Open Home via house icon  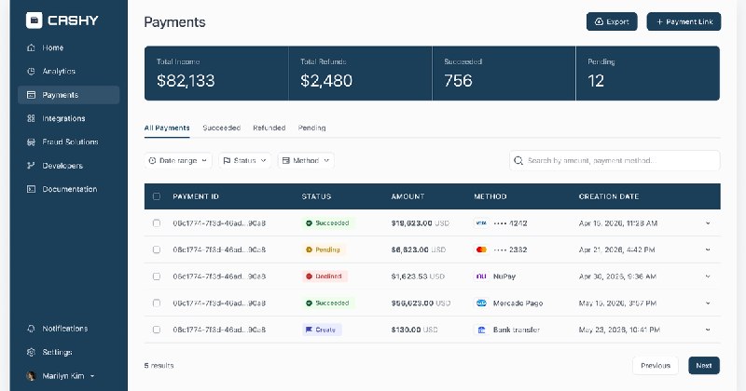click(31, 47)
